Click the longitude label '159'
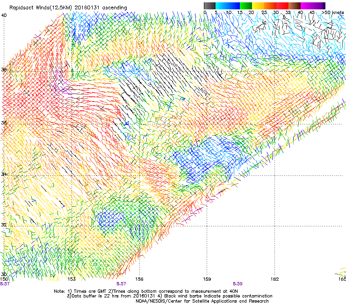This screenshot has height=304, width=346. click(207, 279)
